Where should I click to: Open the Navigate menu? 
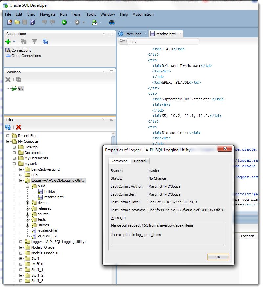[48, 14]
